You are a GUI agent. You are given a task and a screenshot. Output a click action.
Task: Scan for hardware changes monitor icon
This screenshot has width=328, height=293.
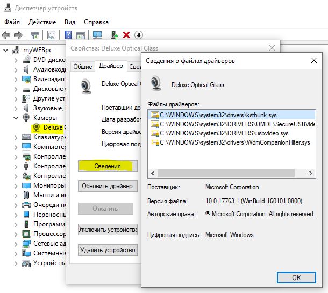(x=97, y=35)
